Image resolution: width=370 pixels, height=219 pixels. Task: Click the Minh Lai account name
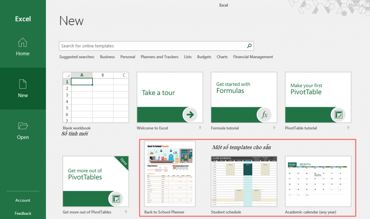[356, 5]
